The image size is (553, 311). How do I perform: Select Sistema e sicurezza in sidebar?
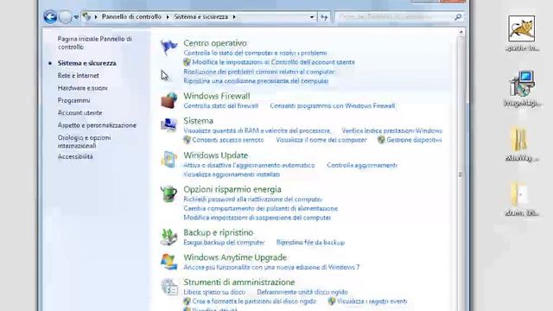[x=86, y=63]
